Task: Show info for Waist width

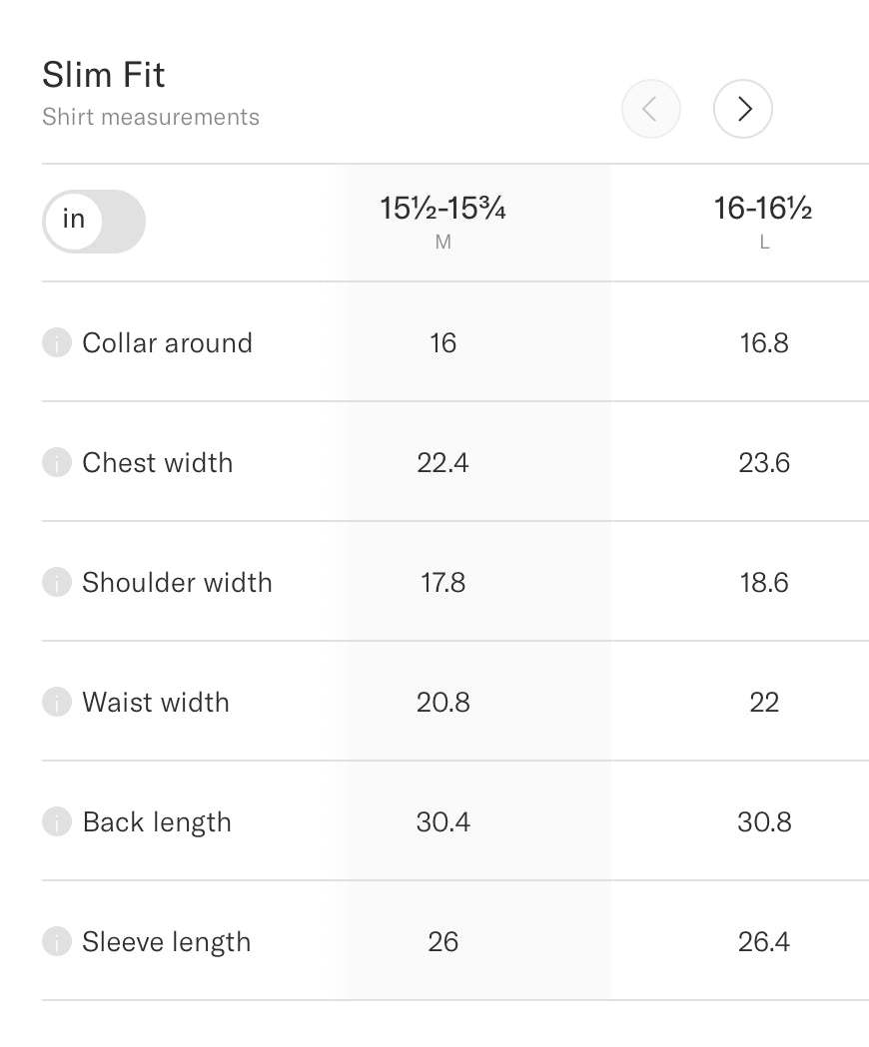Action: 57,703
